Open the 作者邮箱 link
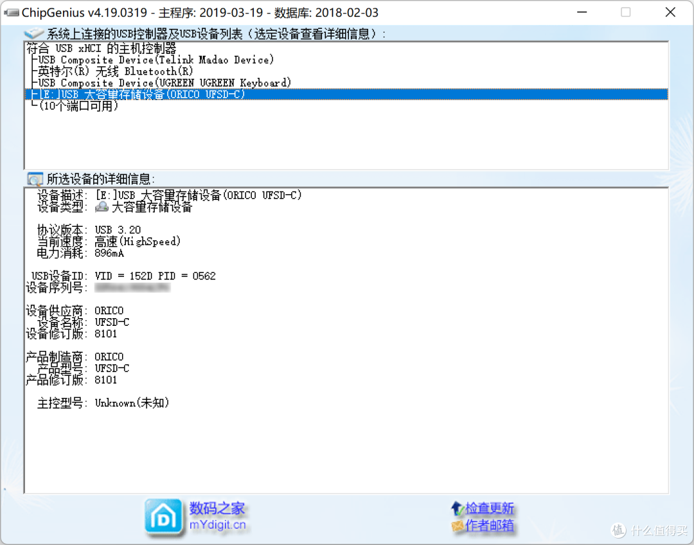 click(489, 526)
